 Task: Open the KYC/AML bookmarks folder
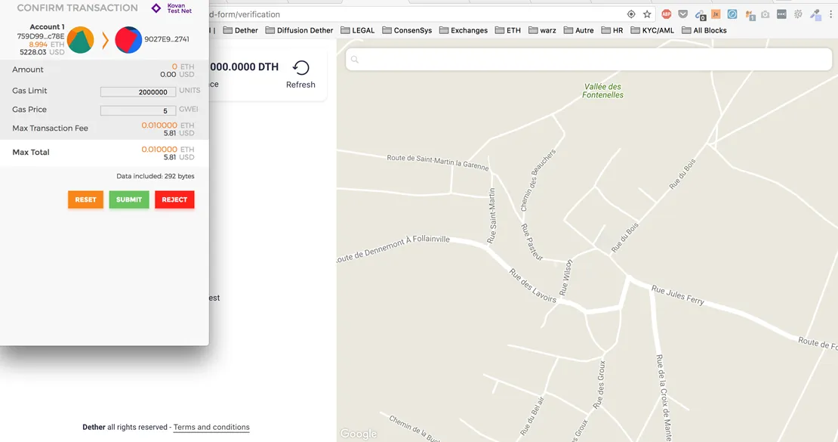tap(652, 30)
